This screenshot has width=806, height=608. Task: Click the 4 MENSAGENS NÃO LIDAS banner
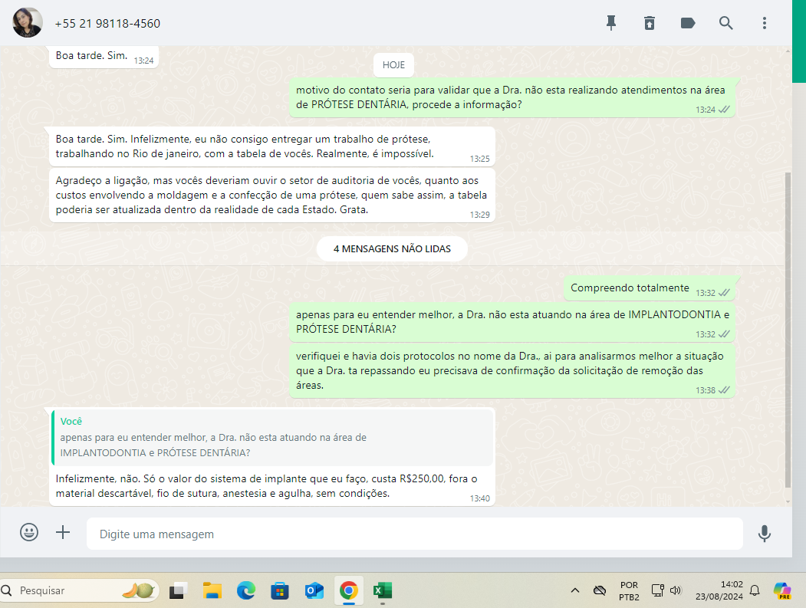(392, 248)
